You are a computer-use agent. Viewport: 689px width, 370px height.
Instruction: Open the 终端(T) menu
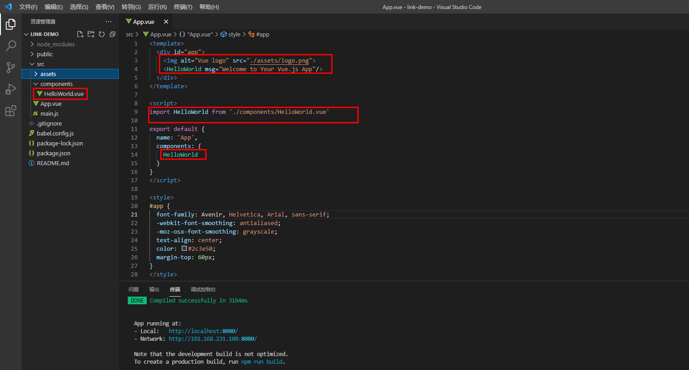pos(183,7)
